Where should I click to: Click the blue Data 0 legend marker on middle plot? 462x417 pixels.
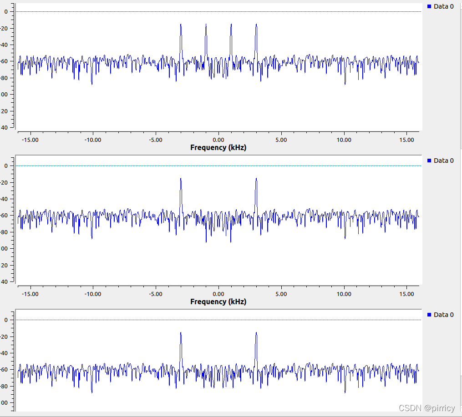(x=428, y=160)
